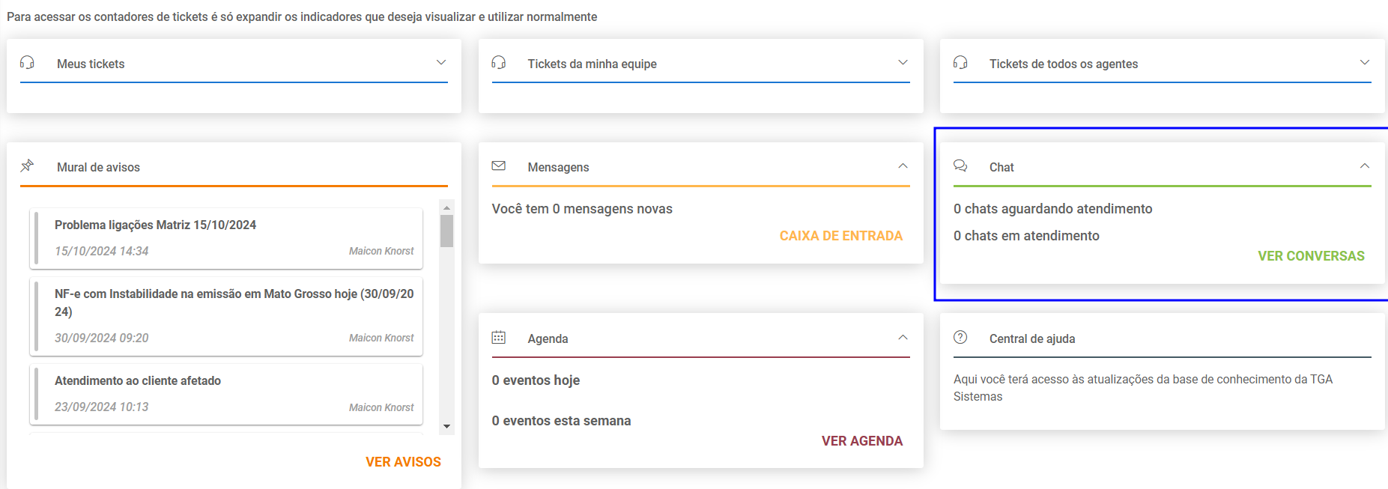Click the question mark icon for Central de ajuda
1388x489 pixels.
[x=960, y=338]
